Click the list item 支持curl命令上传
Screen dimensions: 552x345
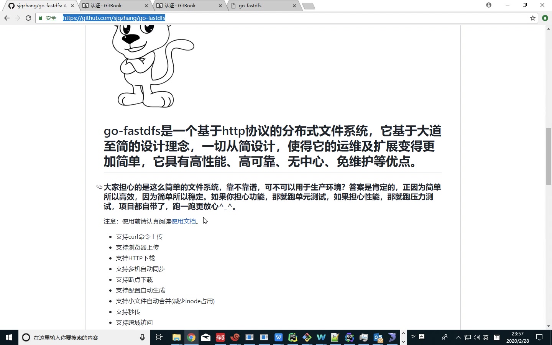point(139,237)
